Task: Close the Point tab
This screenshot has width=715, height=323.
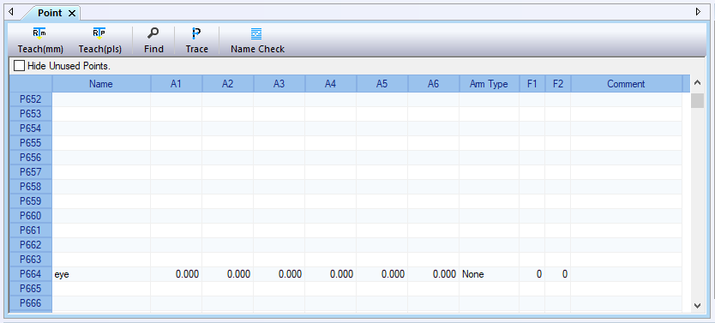Action: (x=72, y=13)
